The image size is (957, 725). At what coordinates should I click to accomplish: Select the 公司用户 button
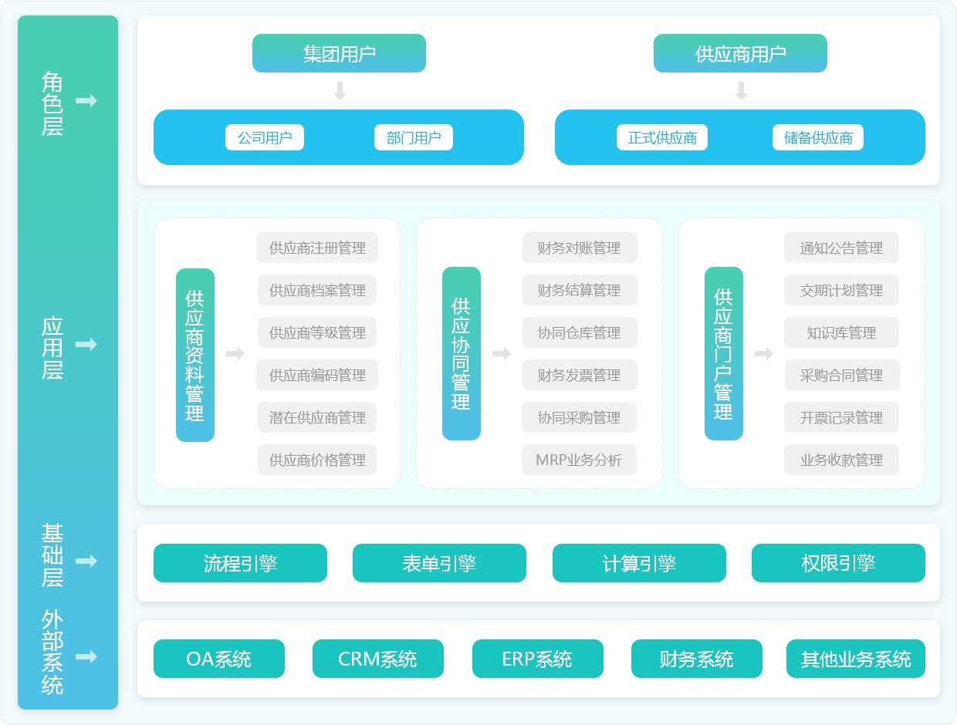pos(265,138)
